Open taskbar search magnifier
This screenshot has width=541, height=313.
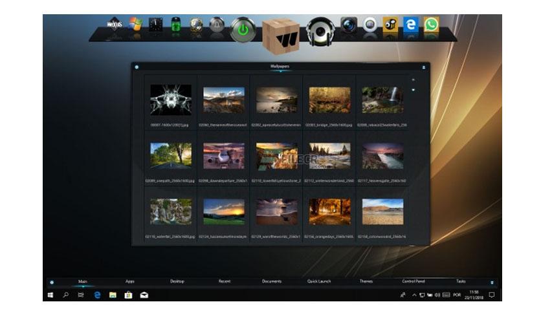(65, 295)
